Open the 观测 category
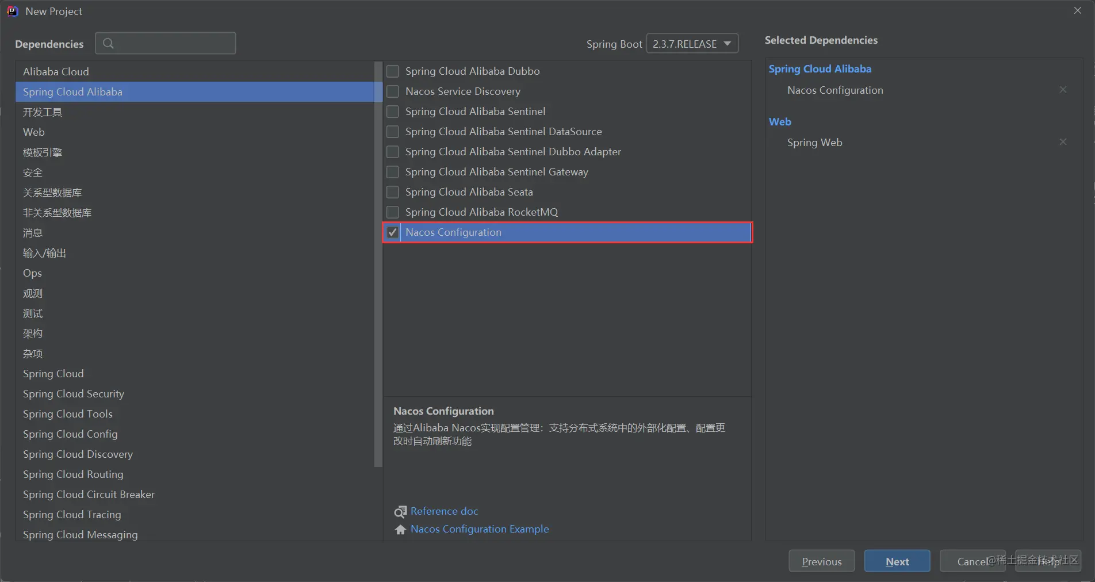This screenshot has height=582, width=1095. pos(194,293)
